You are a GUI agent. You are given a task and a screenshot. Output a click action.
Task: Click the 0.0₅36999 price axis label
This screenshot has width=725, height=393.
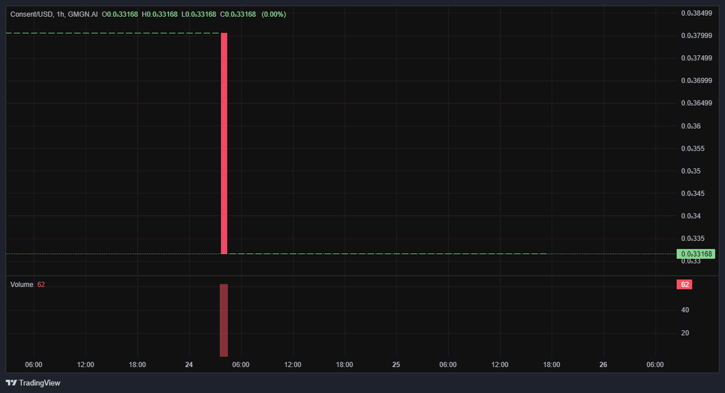[x=697, y=80]
